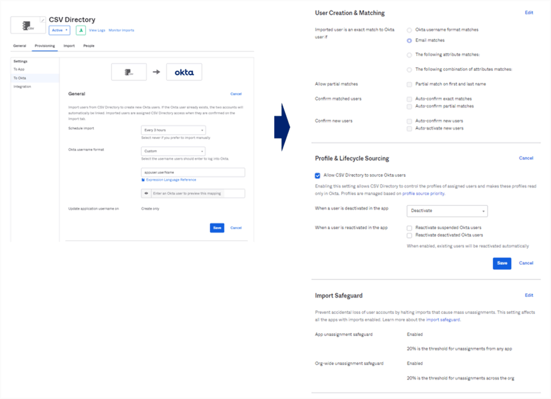Image resolution: width=551 pixels, height=399 pixels.
Task: Open the Deactivate action dropdown
Action: click(447, 211)
